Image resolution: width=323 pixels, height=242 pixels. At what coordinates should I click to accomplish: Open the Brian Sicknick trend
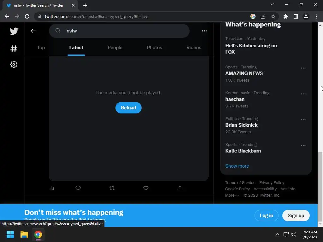click(x=266, y=125)
